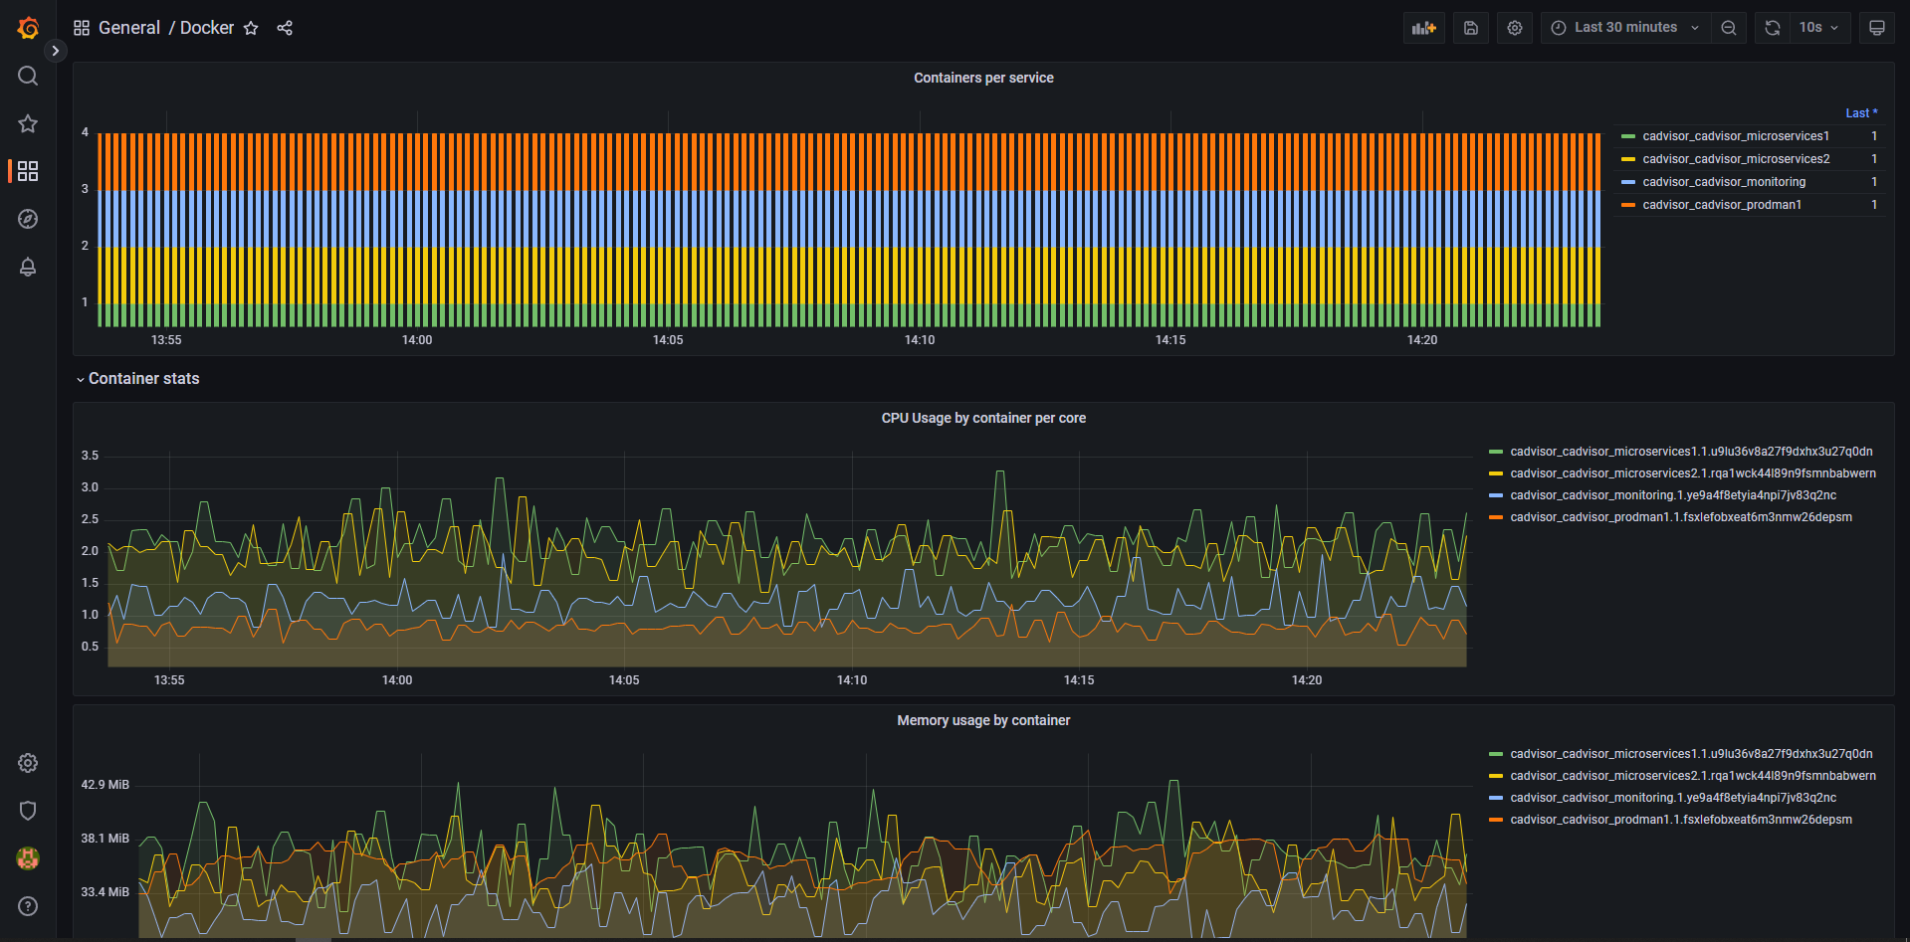This screenshot has width=1910, height=942.
Task: Open the Grafana home logo
Action: [28, 28]
